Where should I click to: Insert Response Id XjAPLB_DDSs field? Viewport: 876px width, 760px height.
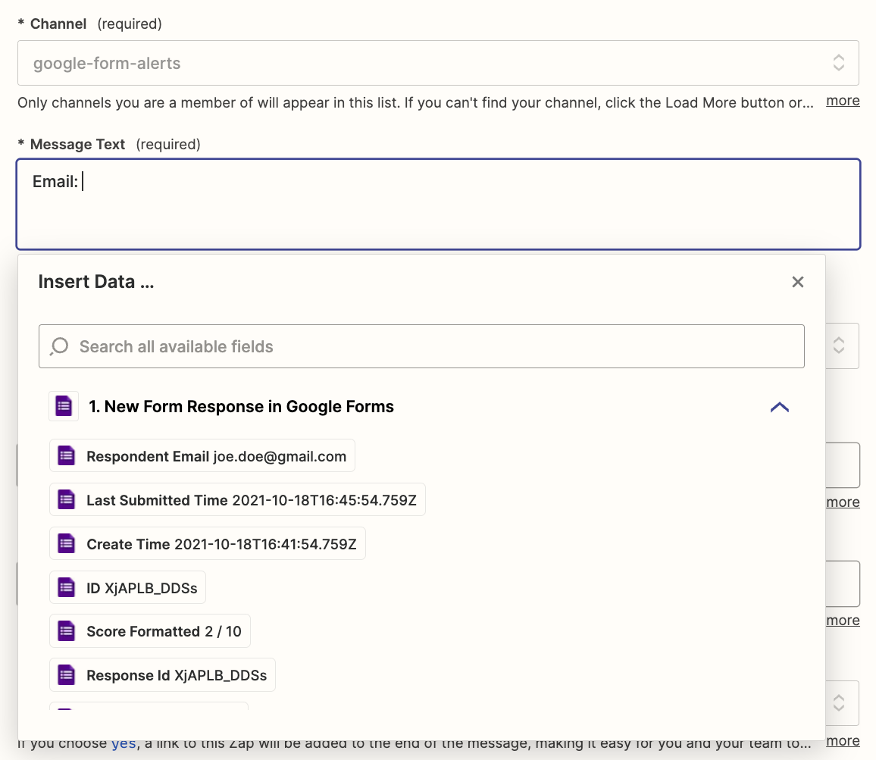pyautogui.click(x=177, y=675)
